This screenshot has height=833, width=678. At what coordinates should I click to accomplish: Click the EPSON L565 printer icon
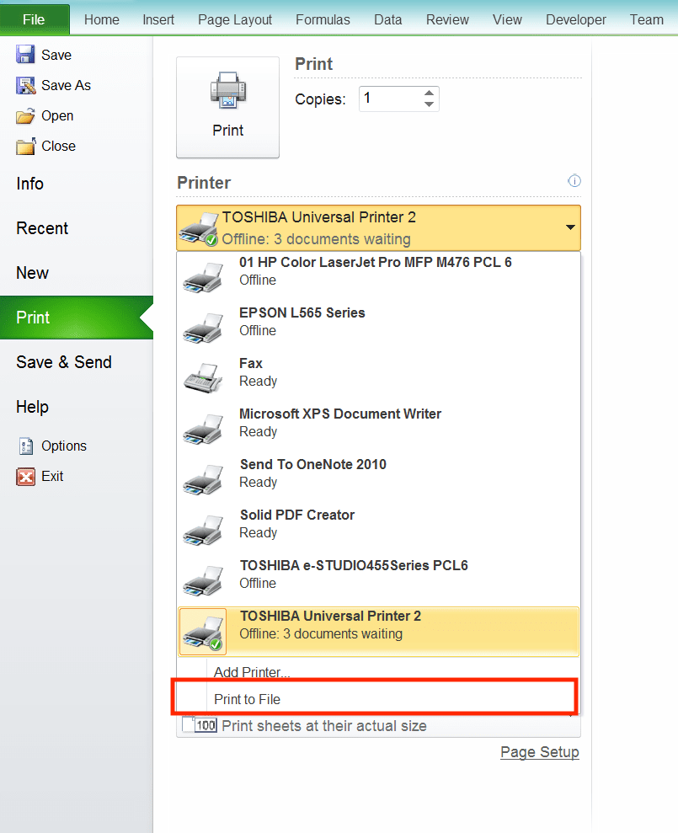(x=202, y=328)
